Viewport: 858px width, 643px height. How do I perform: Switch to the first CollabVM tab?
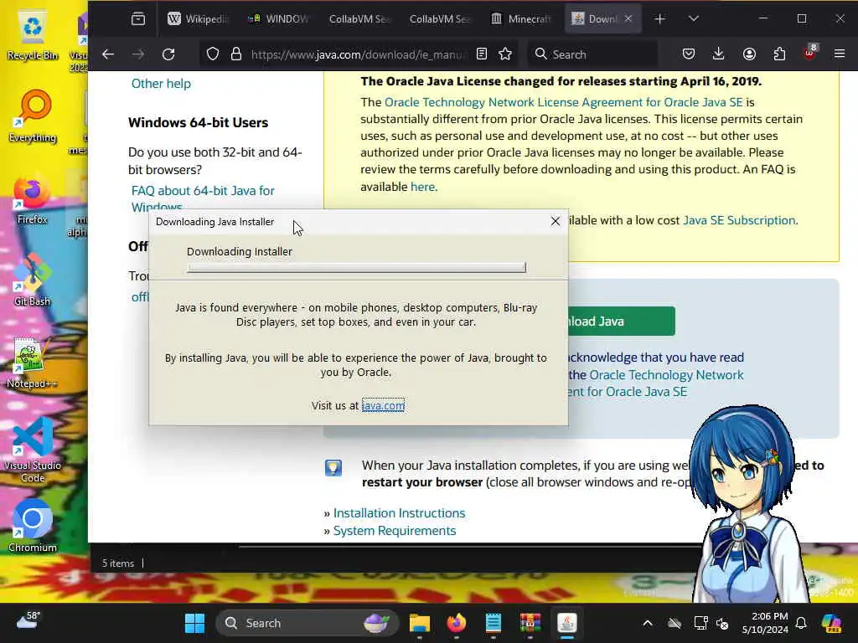click(359, 19)
